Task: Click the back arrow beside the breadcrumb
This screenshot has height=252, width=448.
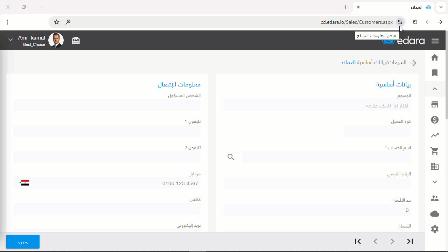Action: click(413, 63)
